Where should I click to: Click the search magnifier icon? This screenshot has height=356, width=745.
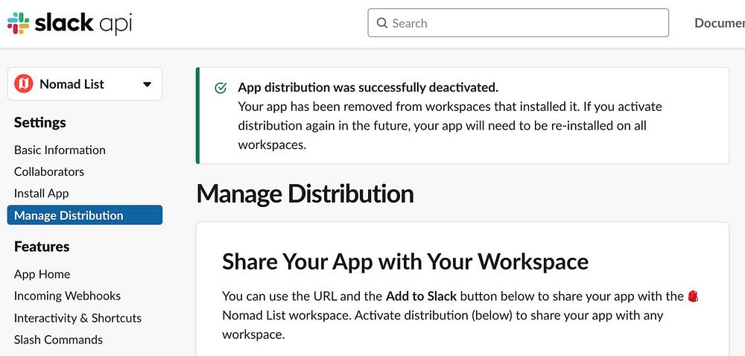coord(382,23)
